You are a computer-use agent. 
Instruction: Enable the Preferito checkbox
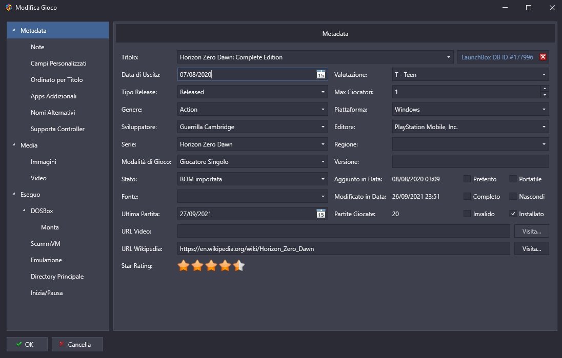tap(467, 179)
